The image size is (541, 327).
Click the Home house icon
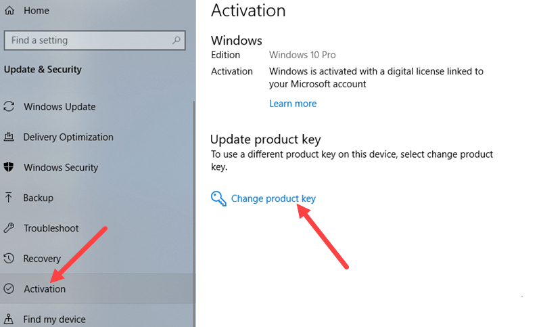click(9, 11)
